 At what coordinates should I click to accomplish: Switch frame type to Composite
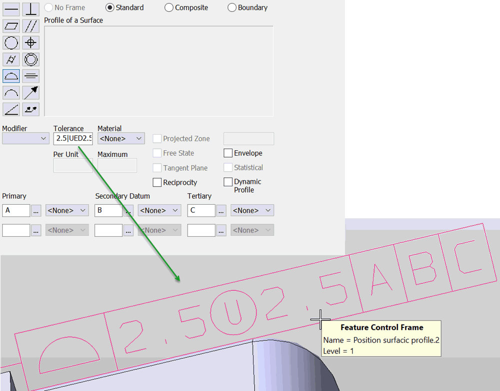tap(168, 8)
